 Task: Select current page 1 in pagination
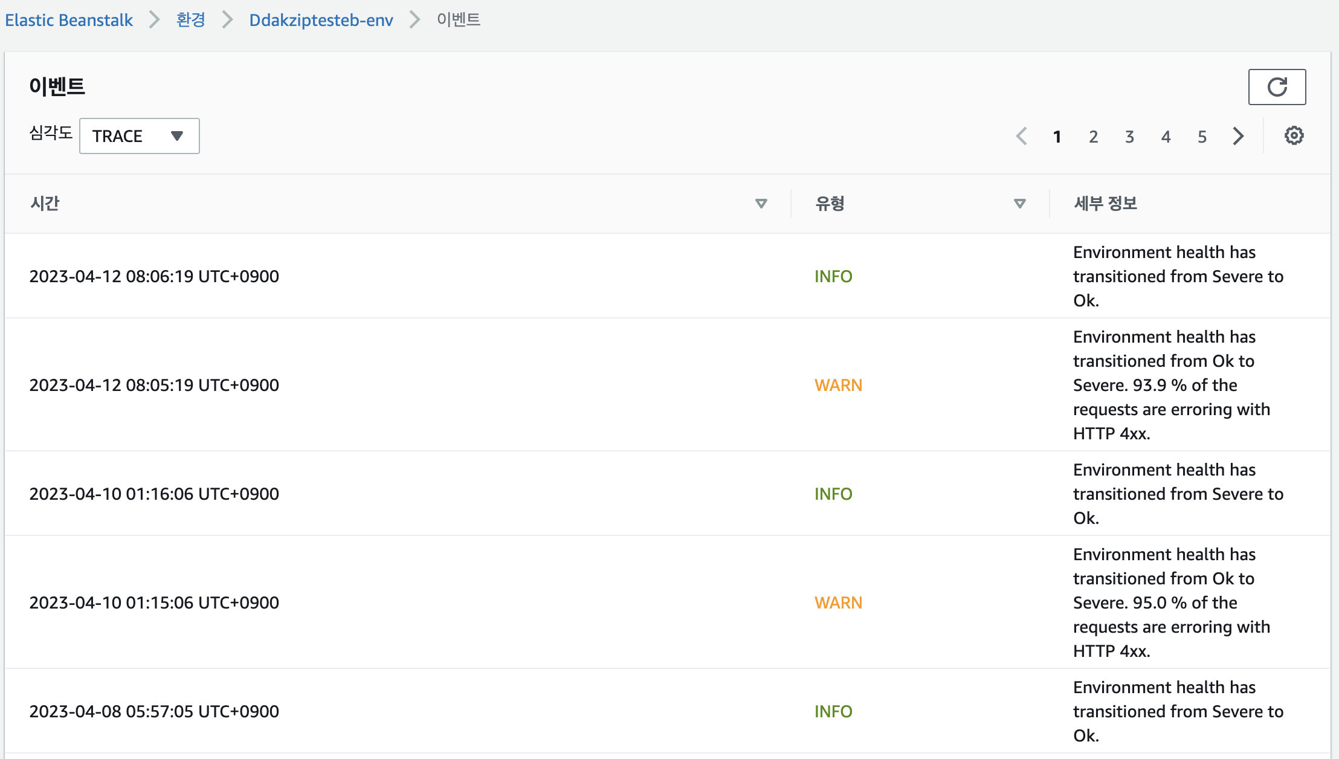tap(1057, 137)
